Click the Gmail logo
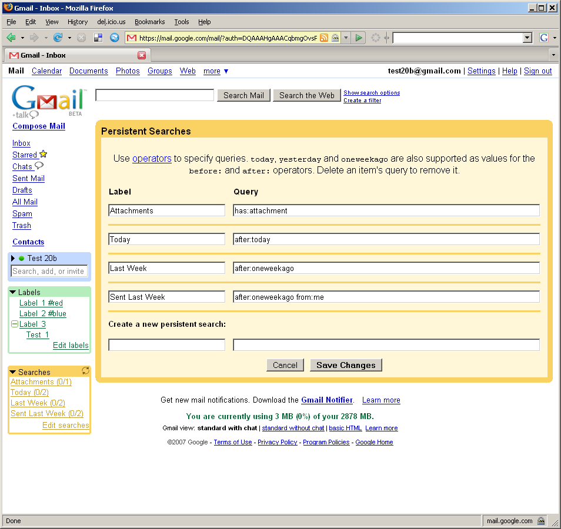The height and width of the screenshot is (529, 561). click(48, 101)
